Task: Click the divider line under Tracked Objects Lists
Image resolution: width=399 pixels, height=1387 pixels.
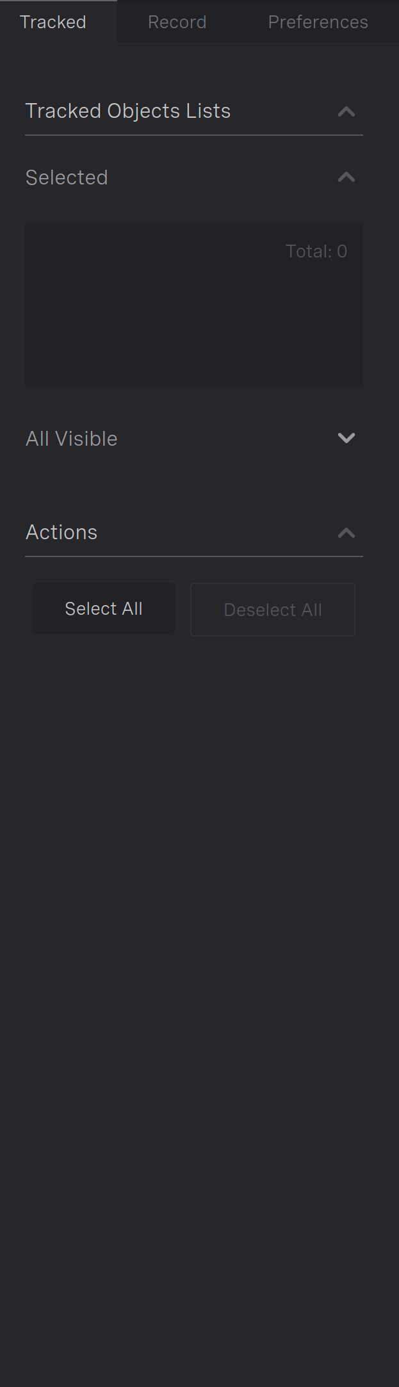Action: tap(194, 135)
